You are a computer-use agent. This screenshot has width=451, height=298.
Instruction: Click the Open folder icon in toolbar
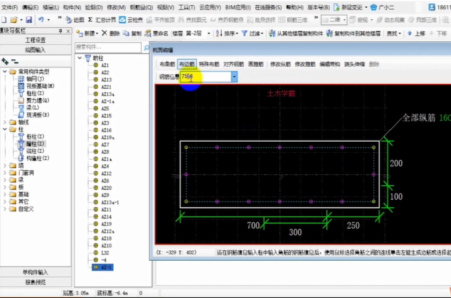coord(13,20)
